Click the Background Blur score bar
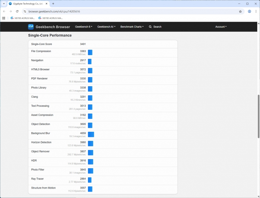260x198 pixels. (91, 134)
